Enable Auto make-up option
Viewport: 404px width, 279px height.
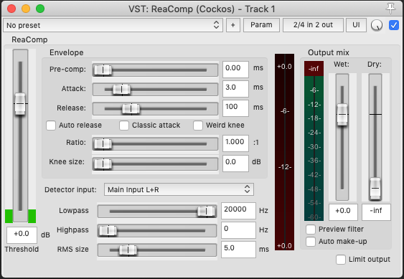tap(311, 242)
